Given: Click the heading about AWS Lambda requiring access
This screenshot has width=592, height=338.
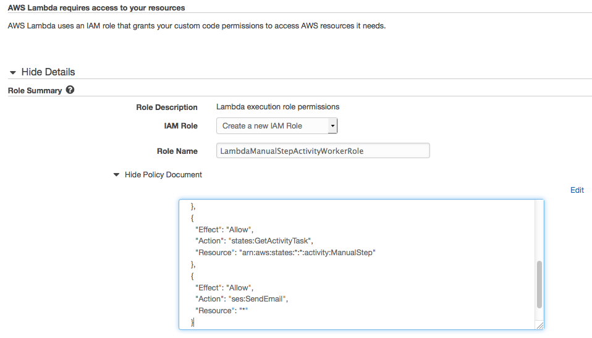Looking at the screenshot, I should click(x=96, y=7).
